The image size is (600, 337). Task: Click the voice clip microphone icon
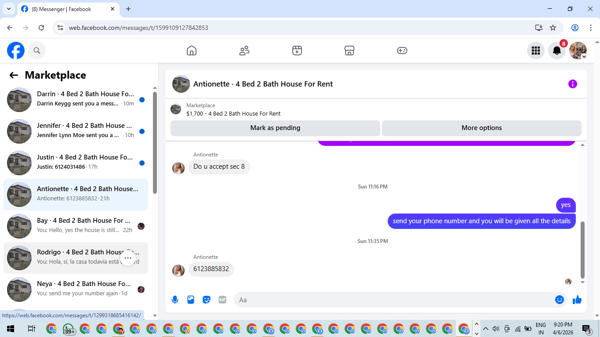(175, 300)
